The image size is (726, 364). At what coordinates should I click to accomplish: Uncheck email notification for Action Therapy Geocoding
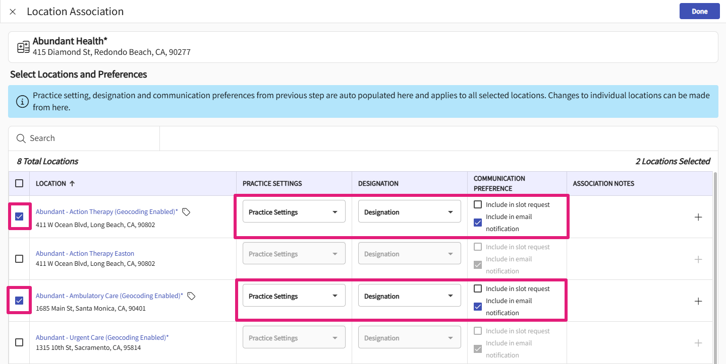[478, 223]
